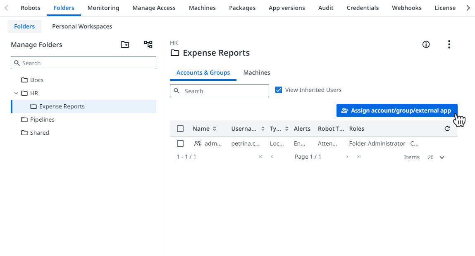Screen dimensions: 475x256
Task: Go to the last page of results
Action: [x=359, y=157]
